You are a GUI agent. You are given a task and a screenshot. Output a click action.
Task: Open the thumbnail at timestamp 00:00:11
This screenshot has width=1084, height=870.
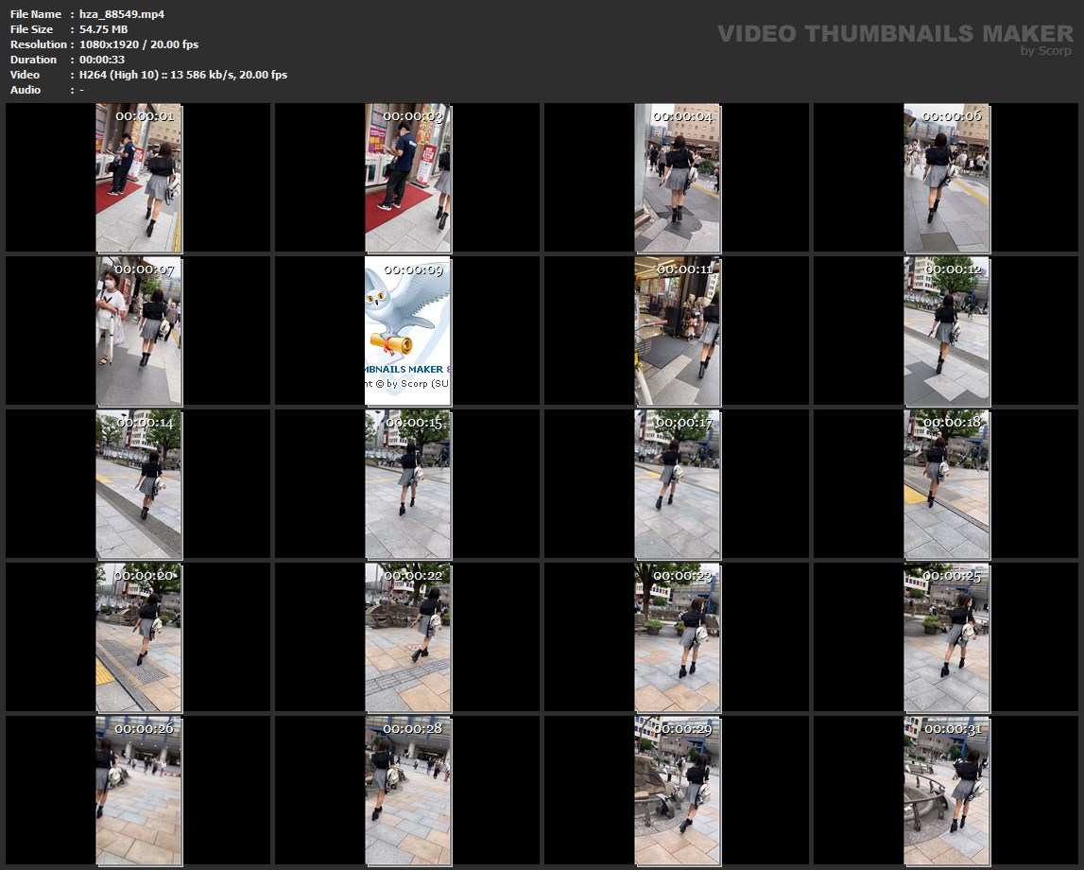tap(677, 331)
